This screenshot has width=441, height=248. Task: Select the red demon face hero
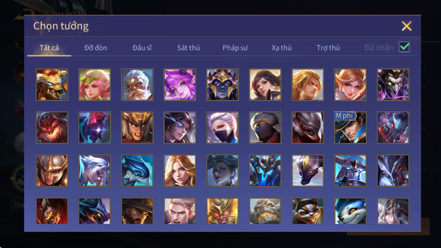(52, 128)
